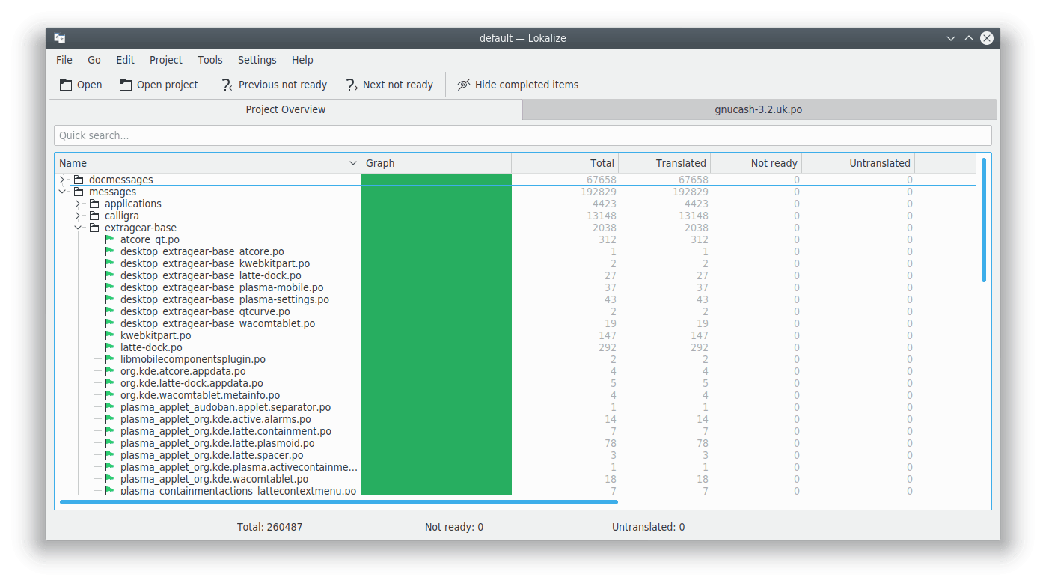Click the Open toolbar icon

click(66, 85)
